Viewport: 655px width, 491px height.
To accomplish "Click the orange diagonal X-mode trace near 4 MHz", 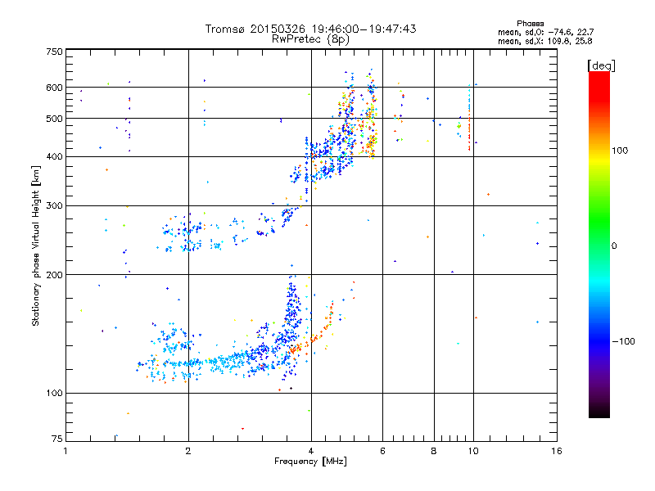I will pos(313,337).
